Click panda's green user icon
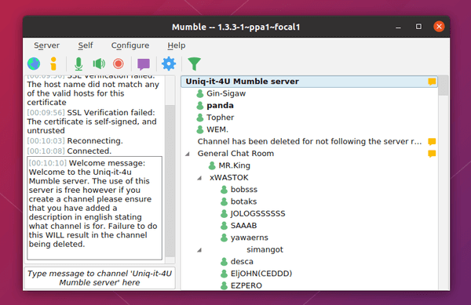This screenshot has width=471, height=305. pos(200,106)
